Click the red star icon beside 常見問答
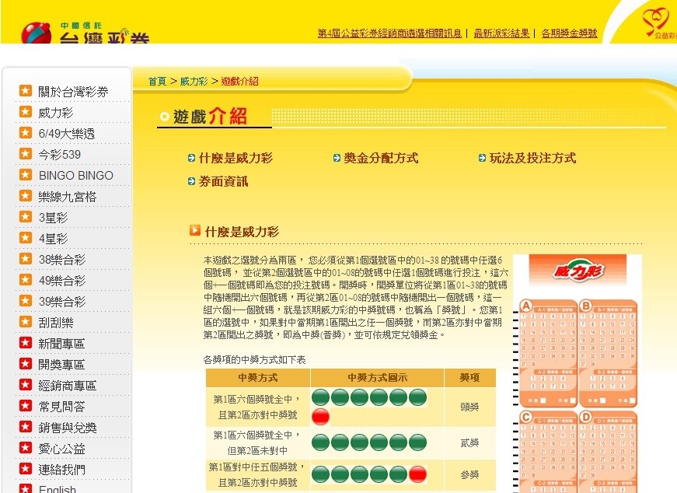677x493 pixels. click(x=25, y=406)
